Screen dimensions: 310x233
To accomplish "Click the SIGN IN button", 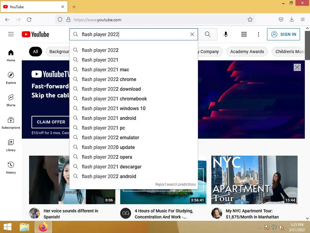I will (283, 34).
